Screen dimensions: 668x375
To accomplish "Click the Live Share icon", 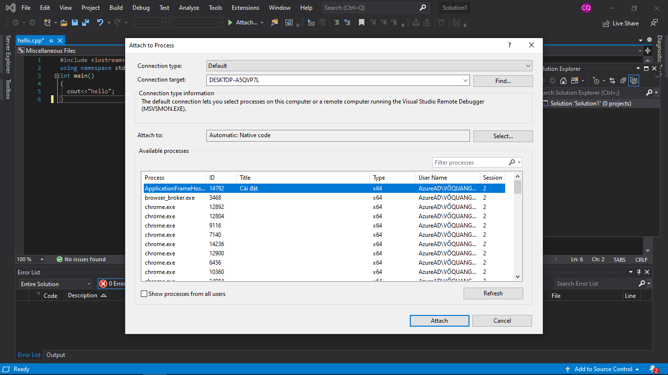I will pos(607,23).
